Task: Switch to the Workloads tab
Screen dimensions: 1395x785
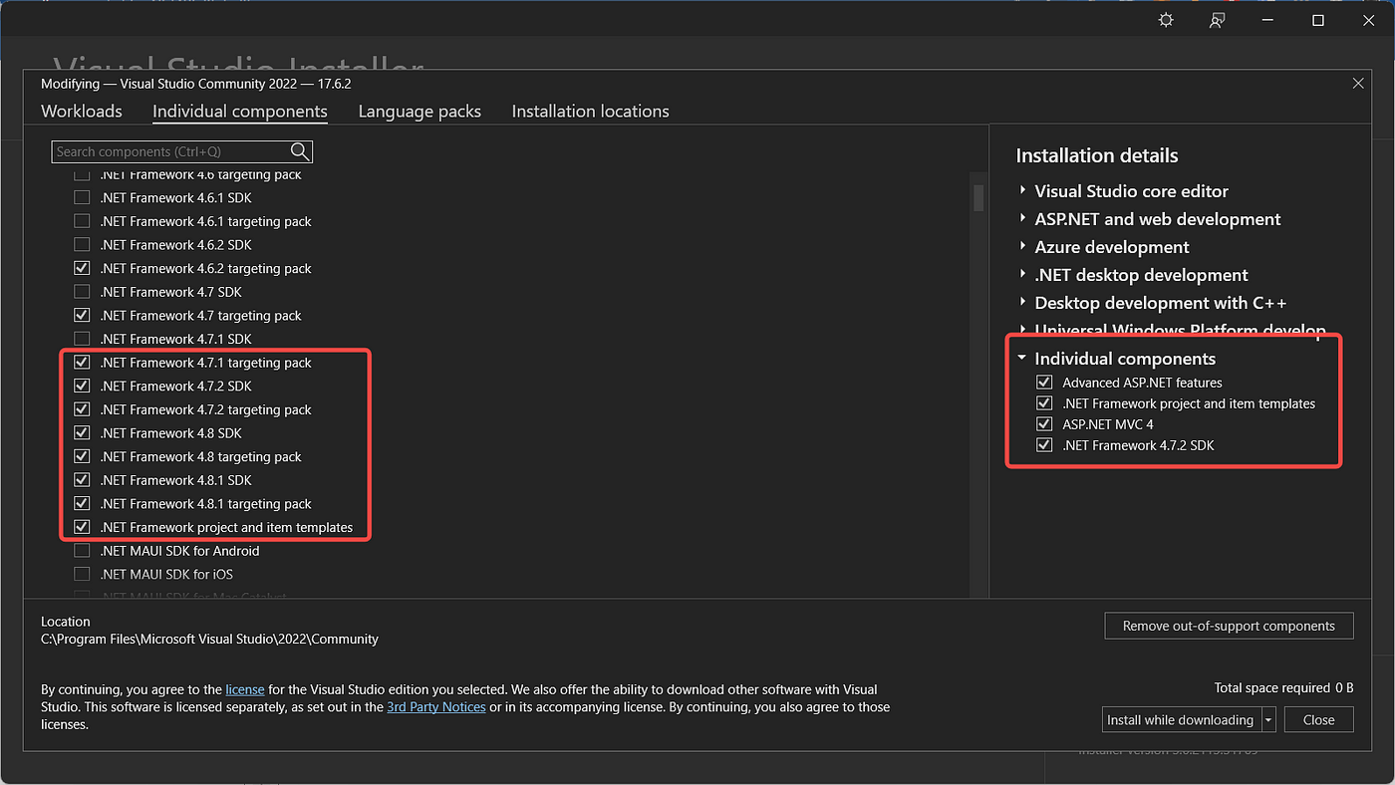Action: click(x=82, y=111)
